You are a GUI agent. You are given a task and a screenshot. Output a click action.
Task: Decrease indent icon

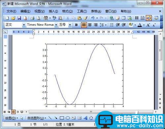tap(117, 25)
